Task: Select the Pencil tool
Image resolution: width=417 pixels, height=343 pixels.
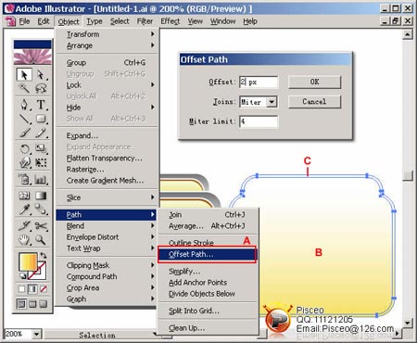Action: click(x=41, y=133)
